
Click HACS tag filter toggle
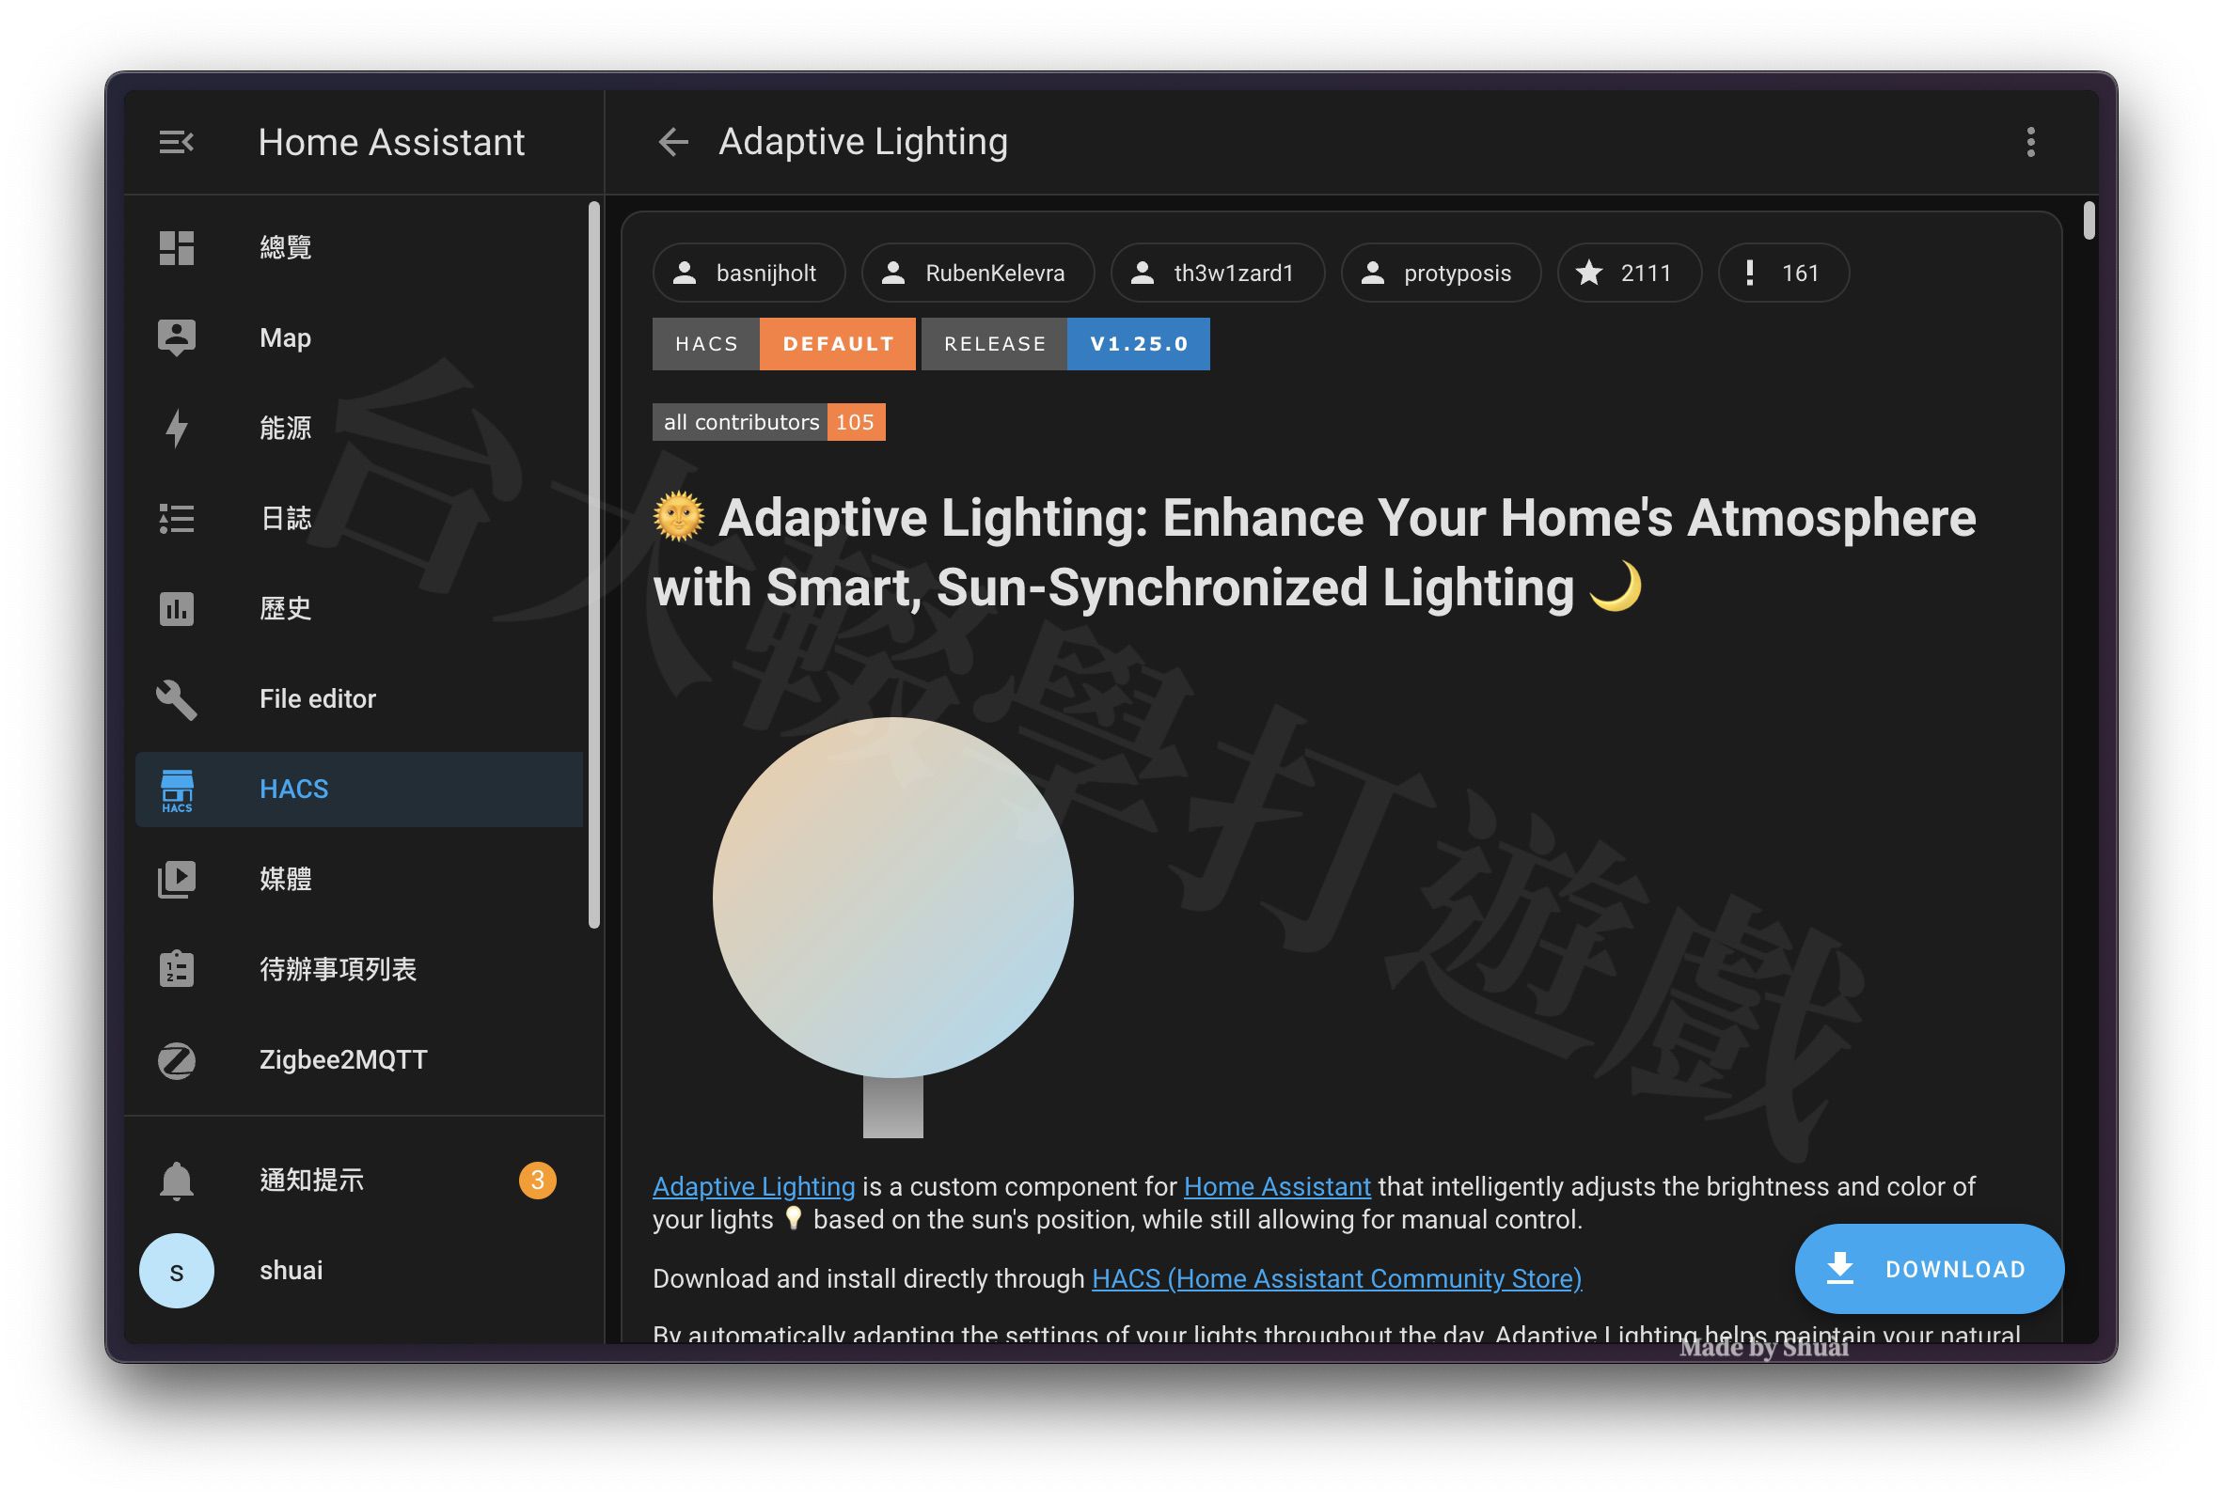pyautogui.click(x=706, y=344)
